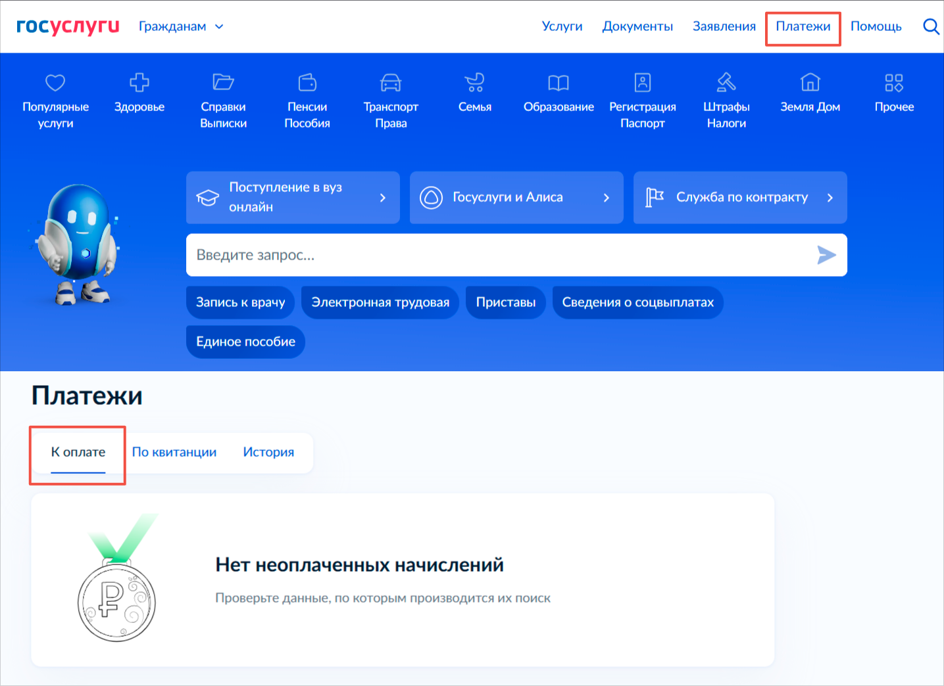944x686 pixels.
Task: Select the Транспорт Права car icon
Action: coord(391,83)
